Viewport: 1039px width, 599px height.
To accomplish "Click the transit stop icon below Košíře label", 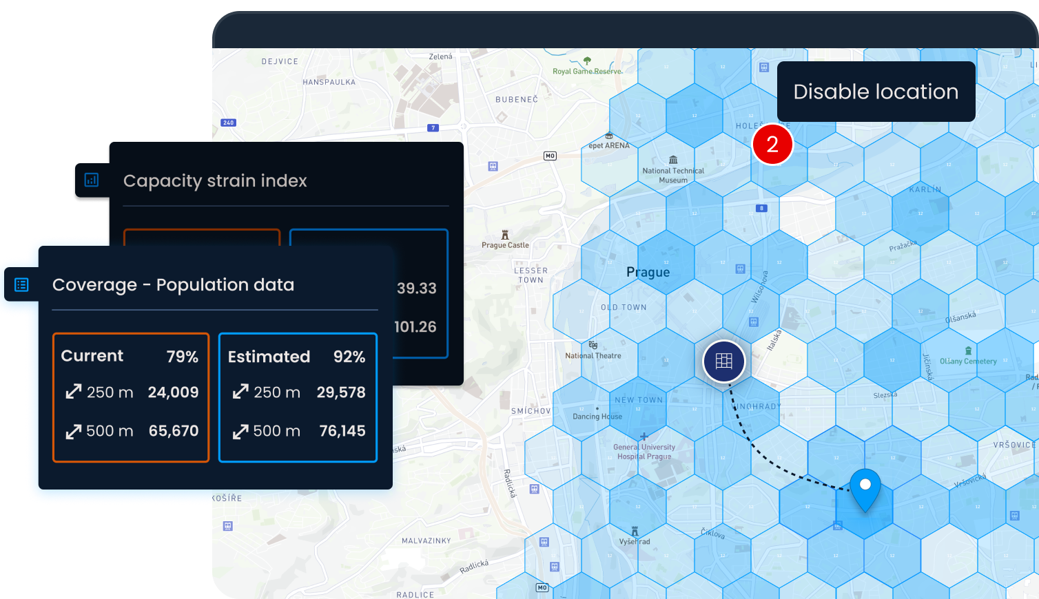I will coord(228,526).
